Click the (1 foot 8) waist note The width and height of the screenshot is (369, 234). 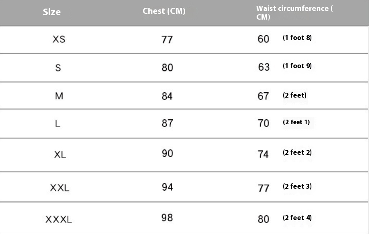pos(297,38)
